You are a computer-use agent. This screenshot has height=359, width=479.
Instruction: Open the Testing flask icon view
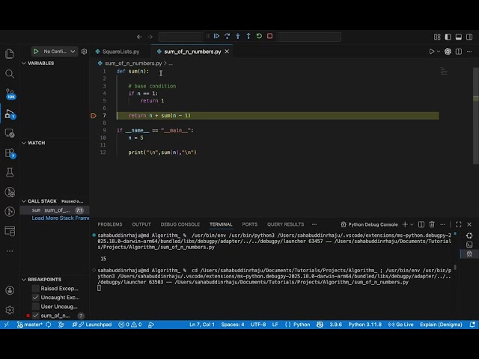click(10, 172)
